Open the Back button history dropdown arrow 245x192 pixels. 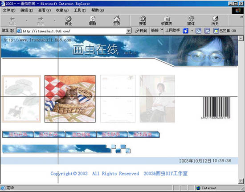coord(27,21)
